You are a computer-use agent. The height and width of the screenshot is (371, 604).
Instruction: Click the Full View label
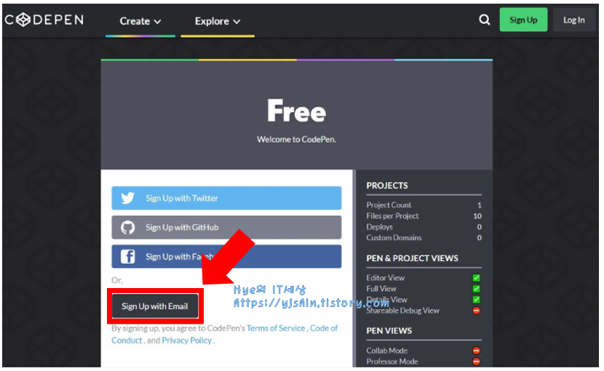coord(381,289)
